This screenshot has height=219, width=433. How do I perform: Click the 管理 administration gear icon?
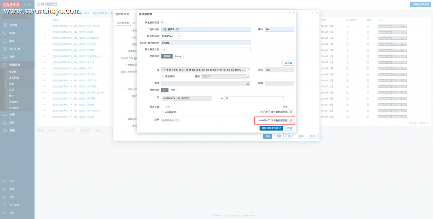5,130
